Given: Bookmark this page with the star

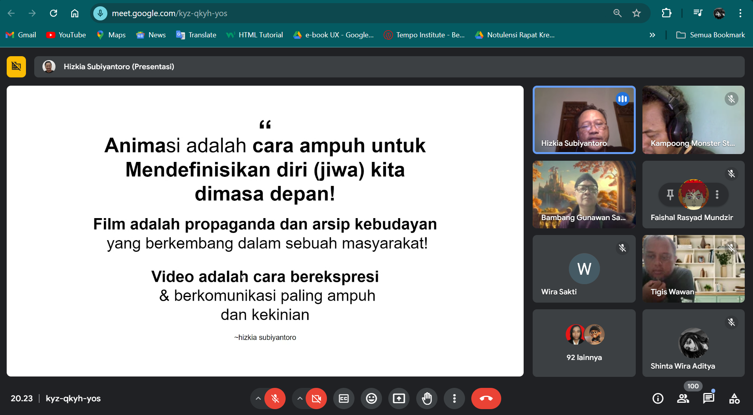Looking at the screenshot, I should click(x=637, y=13).
